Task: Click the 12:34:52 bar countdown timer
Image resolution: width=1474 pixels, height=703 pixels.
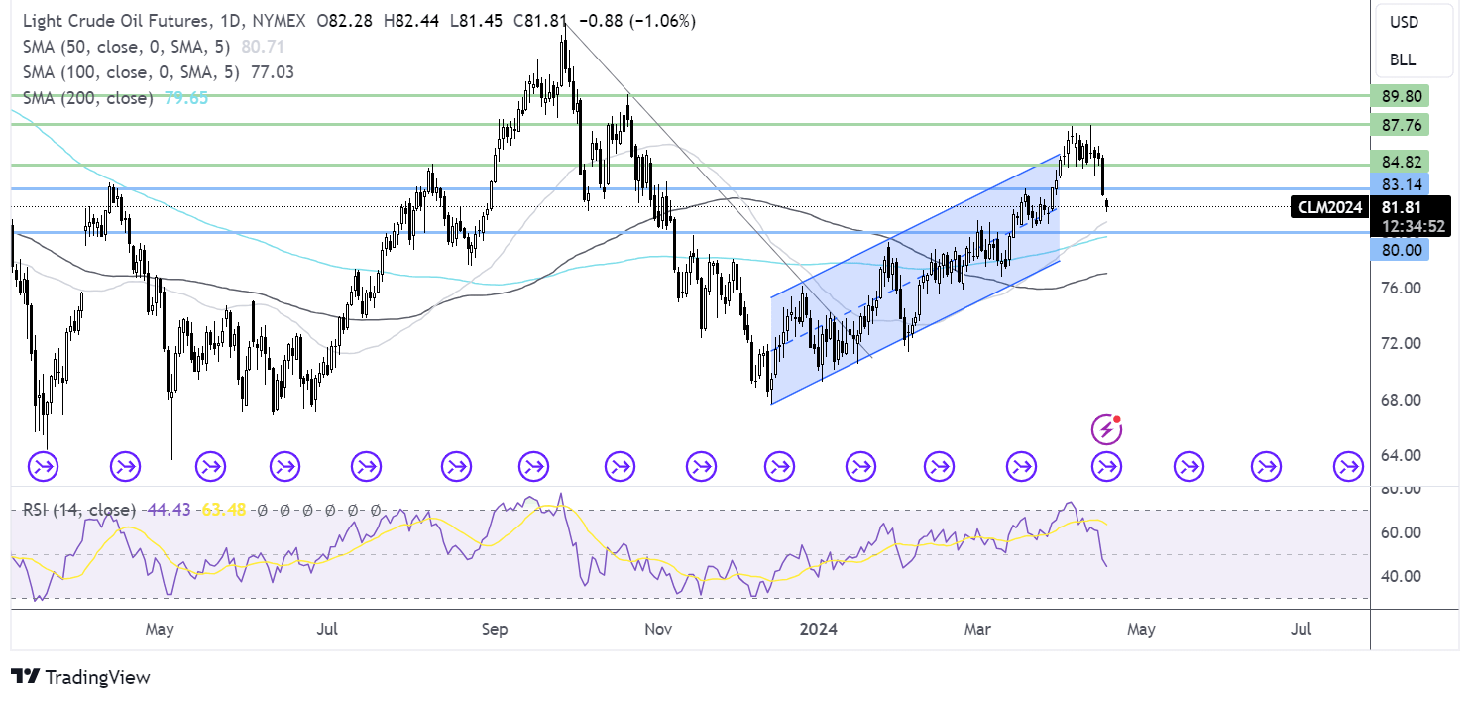Action: pyautogui.click(x=1411, y=225)
